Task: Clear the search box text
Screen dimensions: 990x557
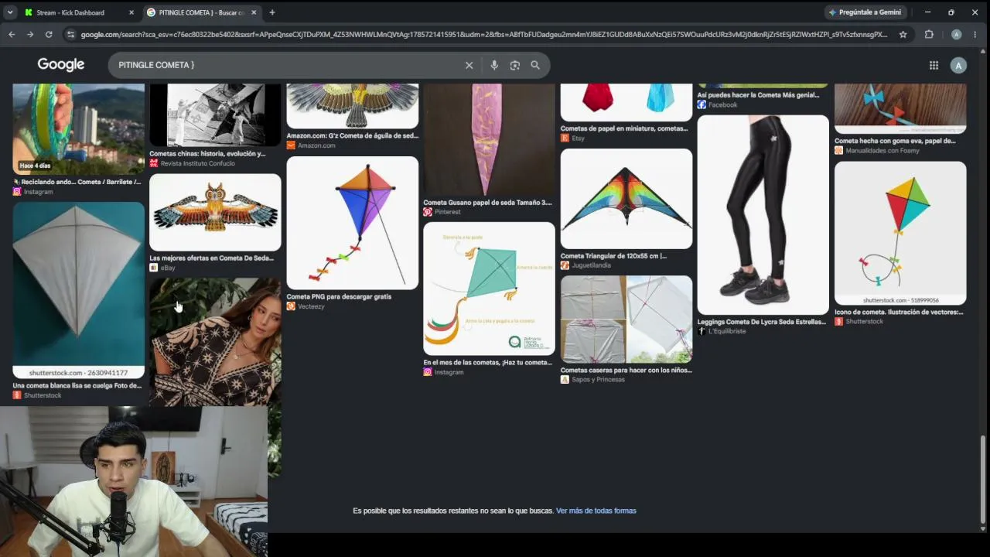Action: (469, 65)
